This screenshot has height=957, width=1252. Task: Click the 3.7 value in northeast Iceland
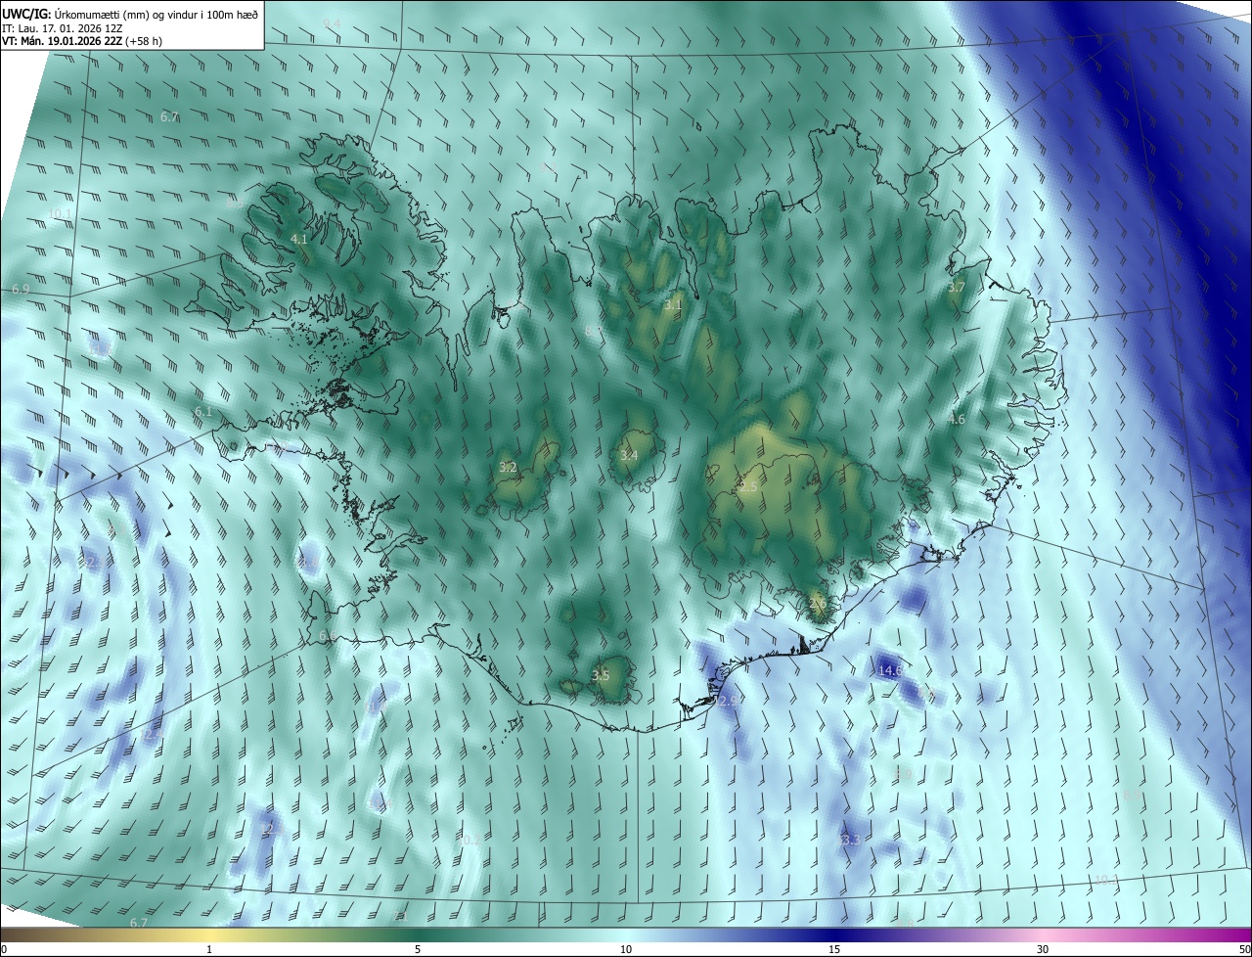pyautogui.click(x=957, y=288)
